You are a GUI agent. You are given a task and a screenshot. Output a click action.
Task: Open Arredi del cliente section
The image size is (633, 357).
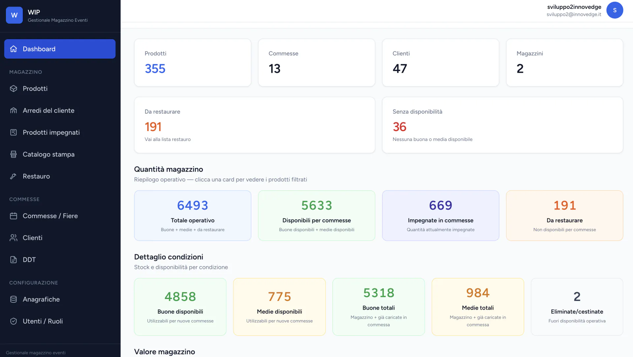[x=60, y=110]
